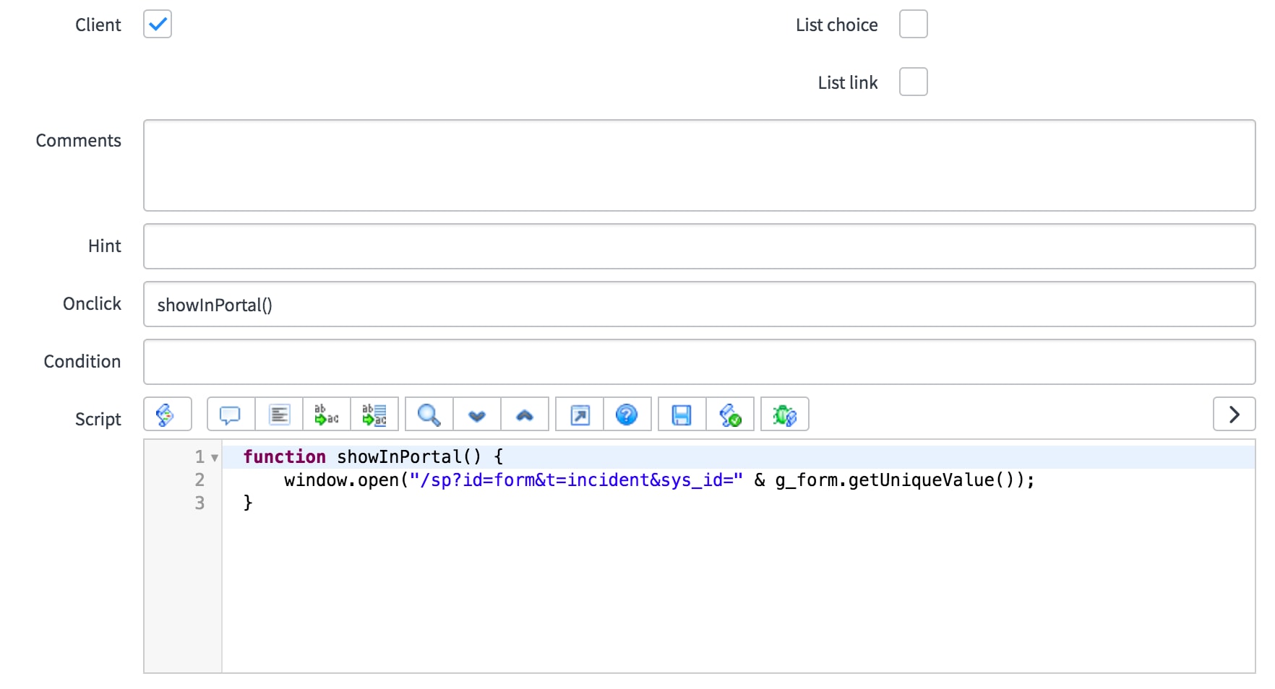Click inside the empty Comments text area
1275x689 pixels.
click(698, 165)
